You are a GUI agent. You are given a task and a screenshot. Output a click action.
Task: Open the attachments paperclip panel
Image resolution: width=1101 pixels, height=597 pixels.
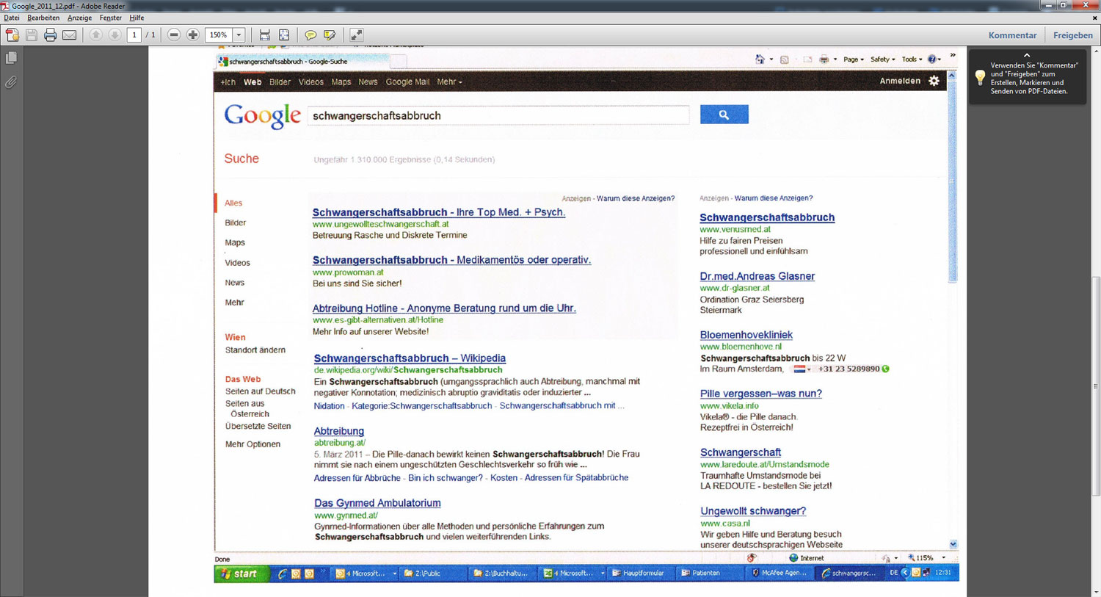tap(11, 82)
